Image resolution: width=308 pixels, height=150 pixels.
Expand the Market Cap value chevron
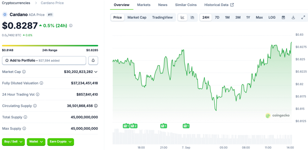coord(96,72)
